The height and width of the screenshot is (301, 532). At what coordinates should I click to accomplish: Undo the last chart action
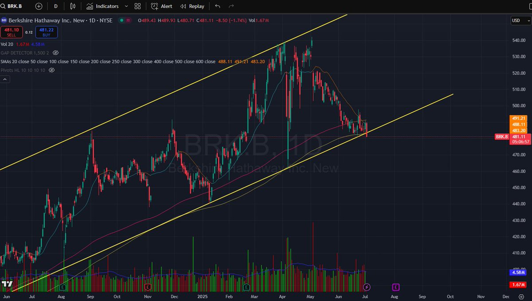click(x=217, y=6)
